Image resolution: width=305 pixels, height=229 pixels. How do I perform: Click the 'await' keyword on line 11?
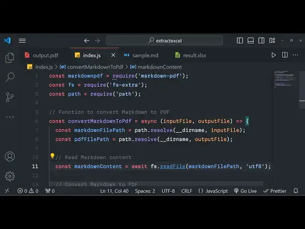click(139, 167)
